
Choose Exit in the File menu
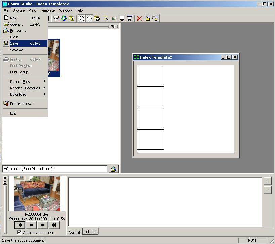pos(25,113)
